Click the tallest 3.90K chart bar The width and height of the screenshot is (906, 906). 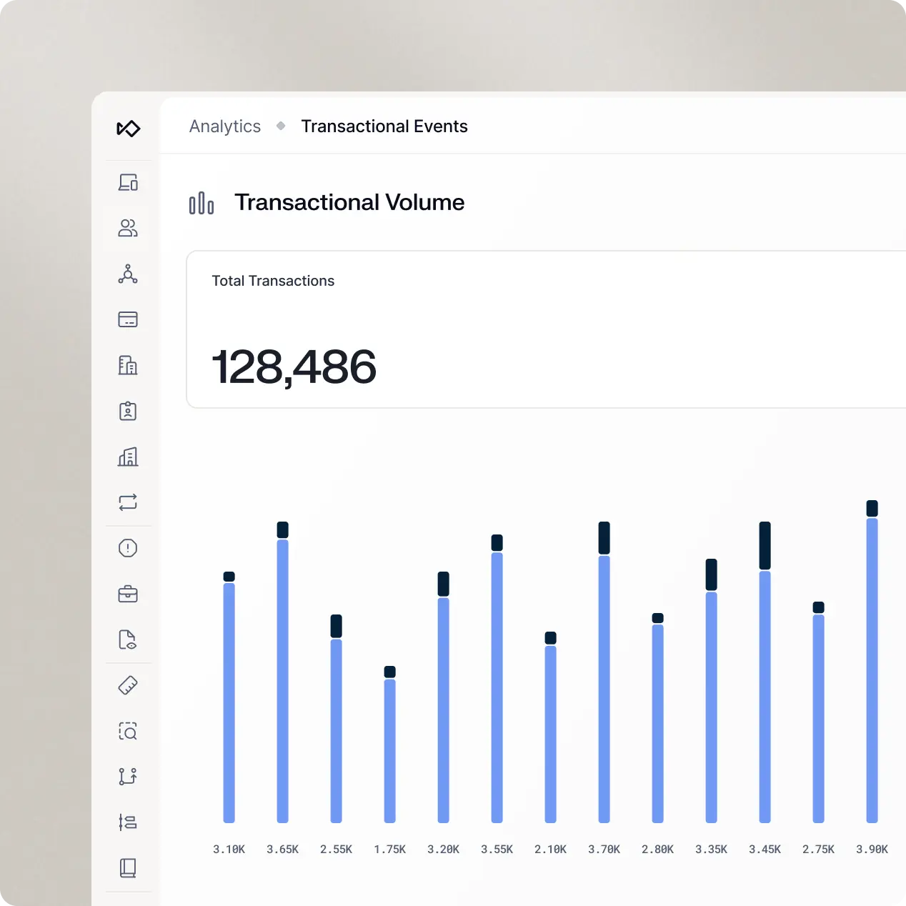coord(872,672)
